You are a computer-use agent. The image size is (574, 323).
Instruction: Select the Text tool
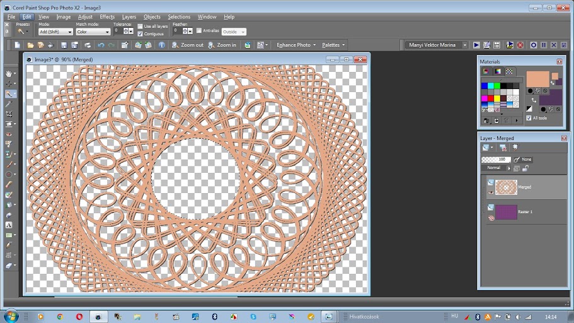[x=9, y=225]
